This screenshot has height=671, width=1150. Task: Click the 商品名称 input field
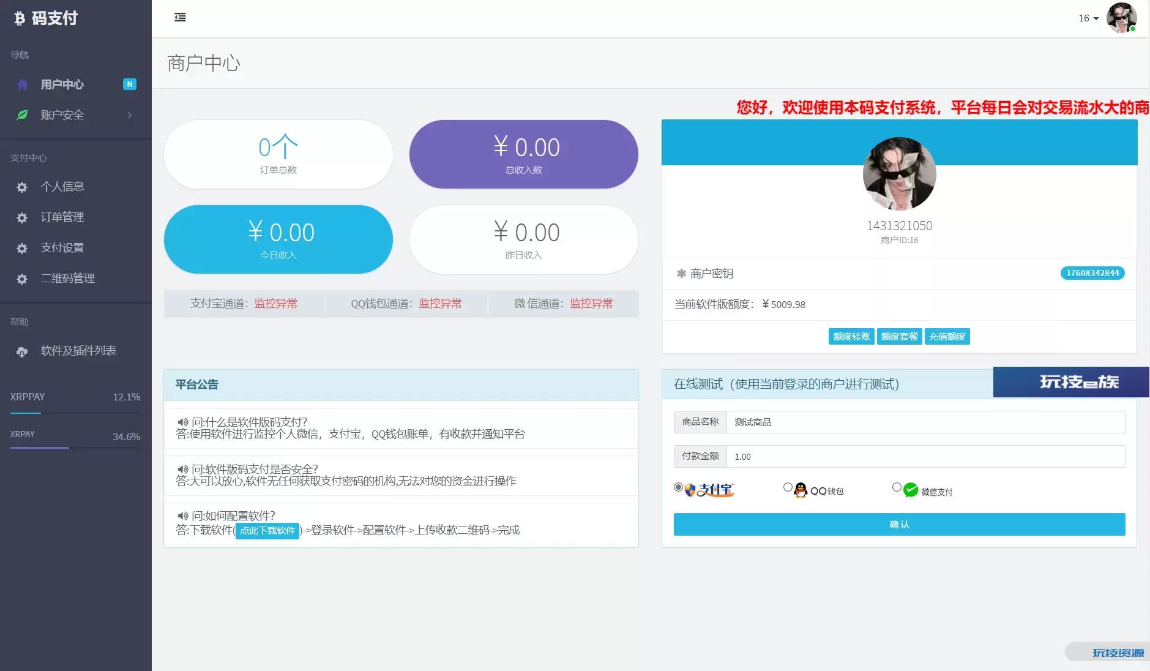click(x=925, y=422)
